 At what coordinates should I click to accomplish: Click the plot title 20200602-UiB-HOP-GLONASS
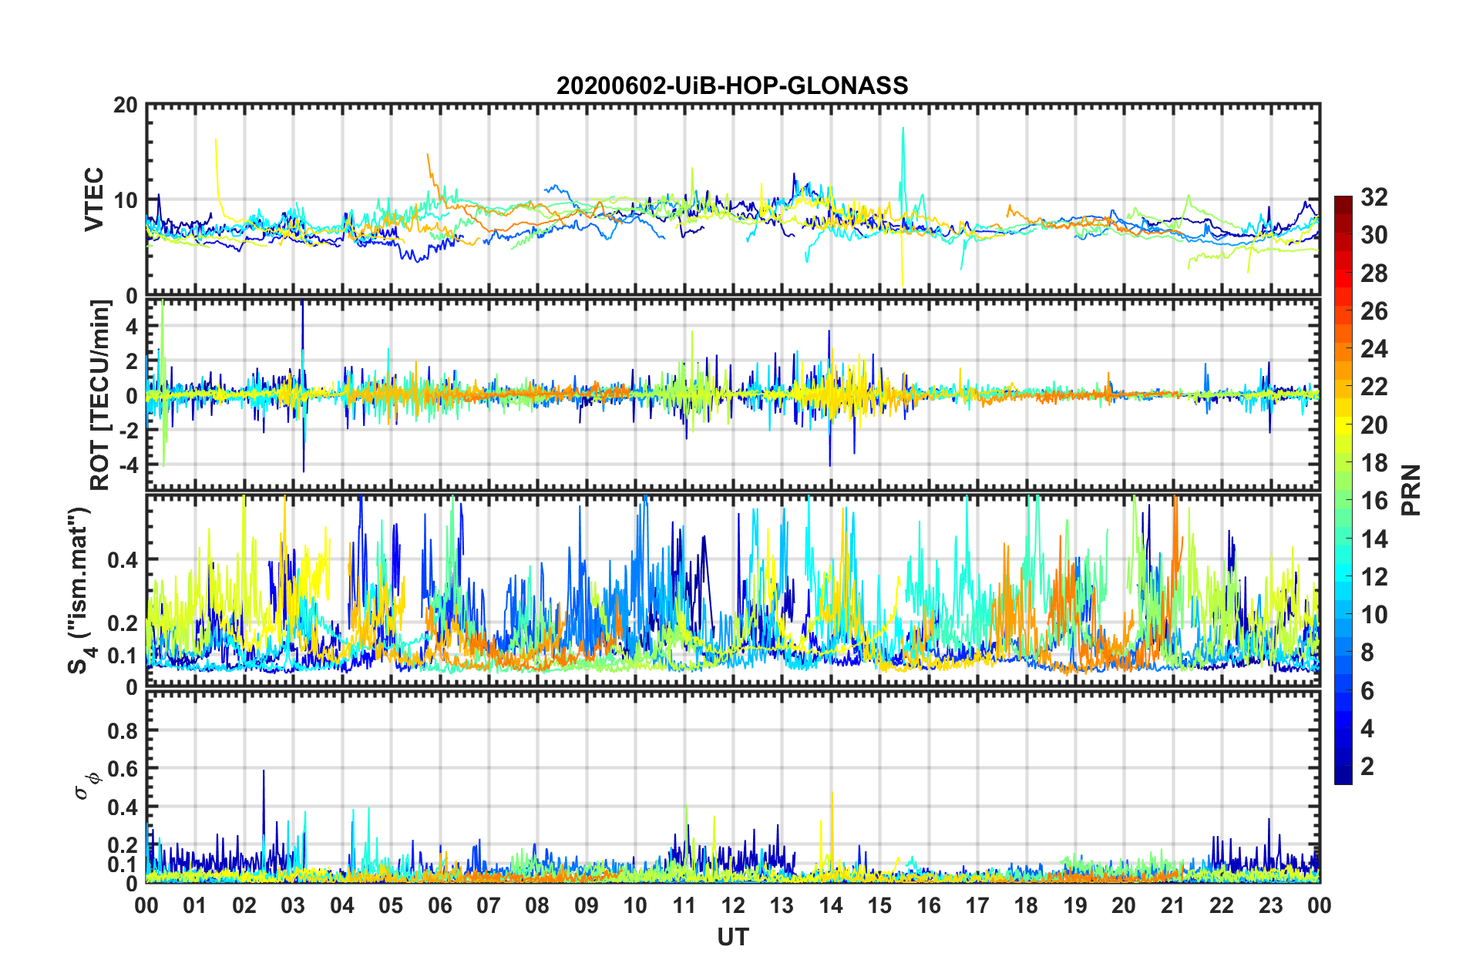[732, 85]
